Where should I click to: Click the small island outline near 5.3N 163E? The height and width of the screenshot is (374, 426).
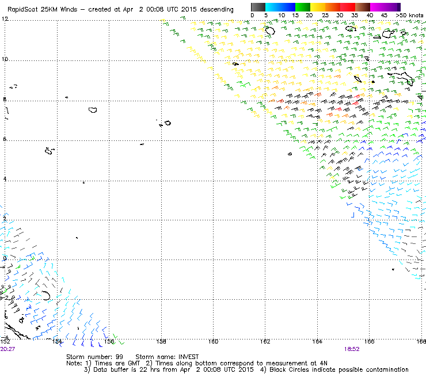tap(290, 154)
